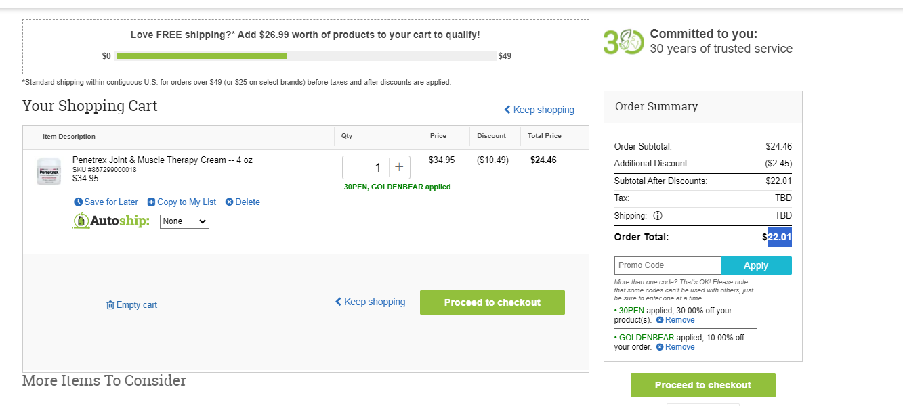The image size is (903, 406).
Task: Click the Empty cart trash icon
Action: point(110,305)
